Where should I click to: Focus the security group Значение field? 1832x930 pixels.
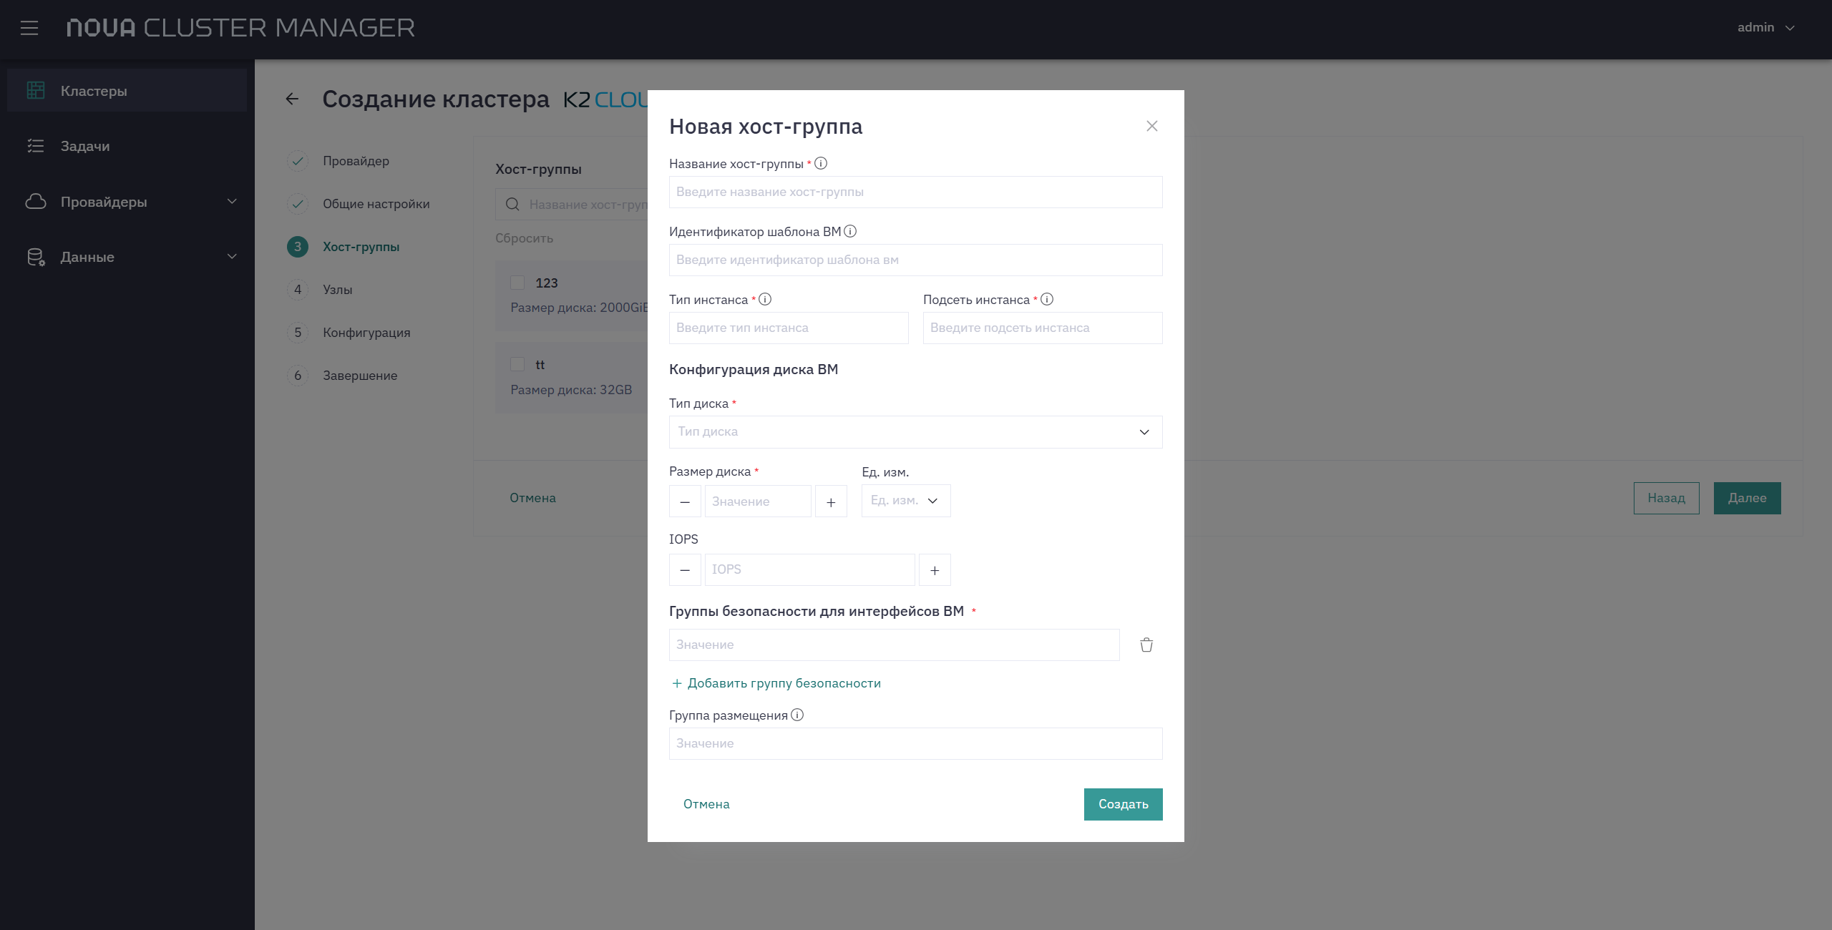(894, 645)
